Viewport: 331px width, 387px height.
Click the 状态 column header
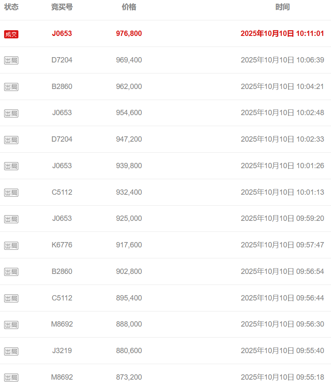(11, 7)
